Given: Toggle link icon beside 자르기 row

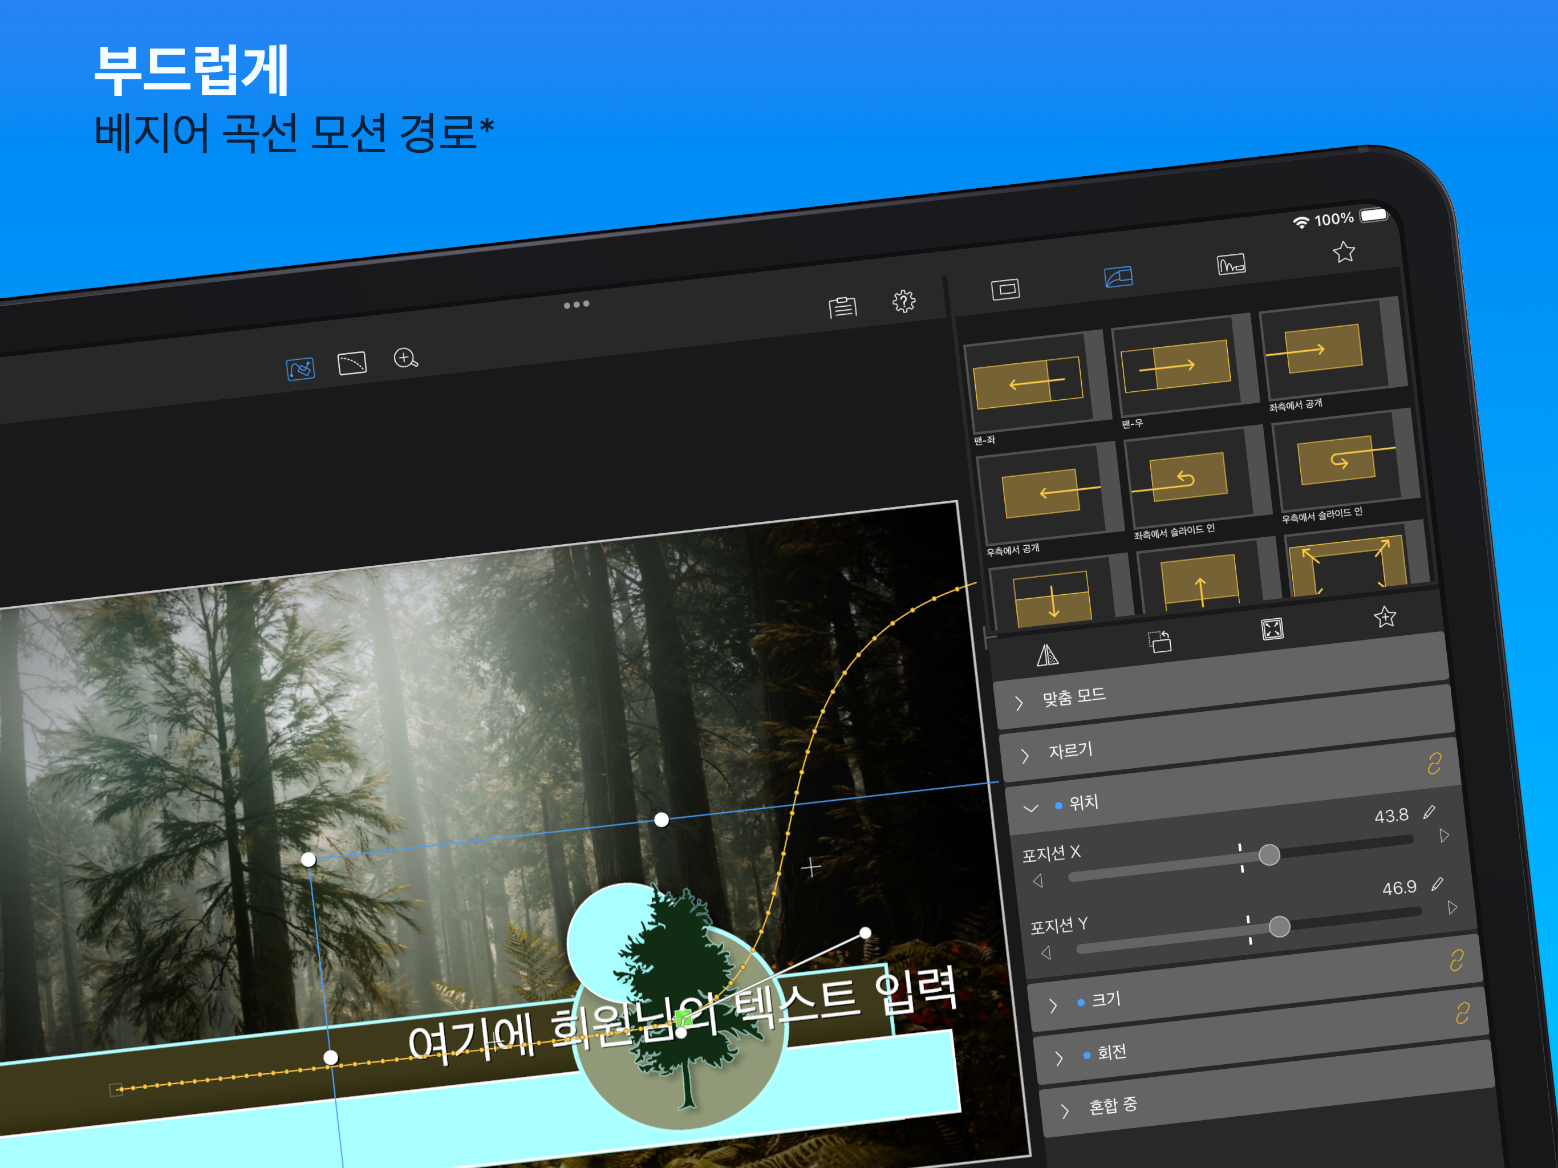Looking at the screenshot, I should click(1434, 764).
